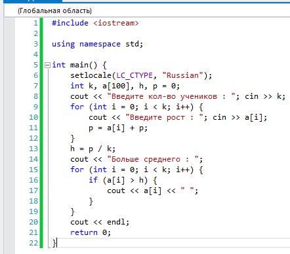Click the h = p / k statement
Image resolution: width=290 pixels, height=254 pixels.
point(93,149)
